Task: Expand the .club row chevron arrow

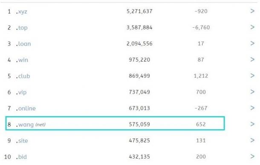Action: (252, 76)
